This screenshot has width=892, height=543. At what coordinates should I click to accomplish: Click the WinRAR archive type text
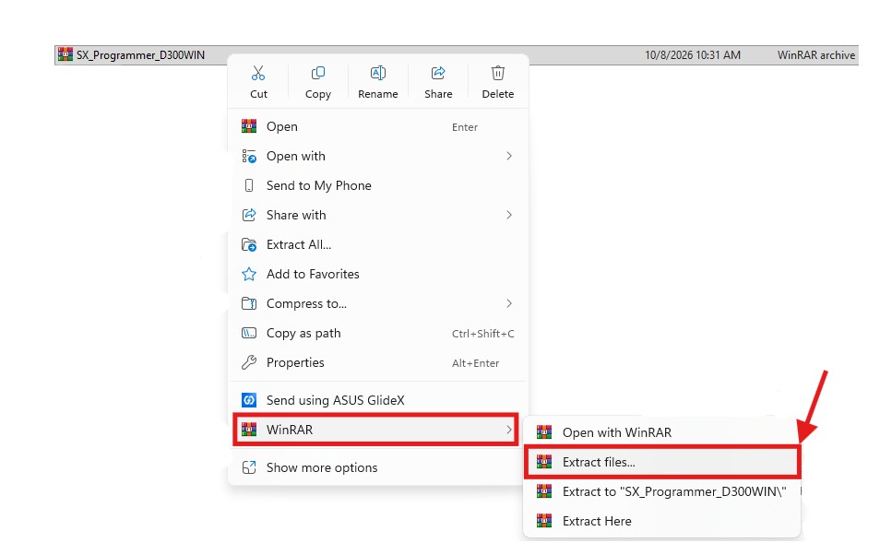point(816,55)
